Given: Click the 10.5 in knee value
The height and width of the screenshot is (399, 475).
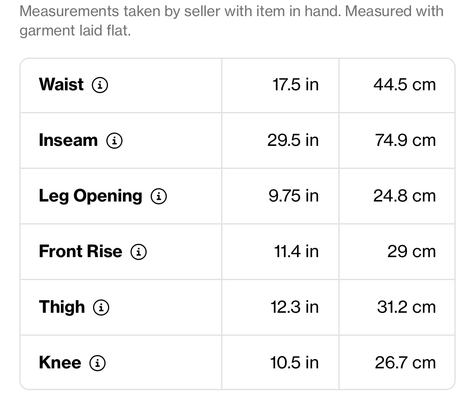Looking at the screenshot, I should tap(295, 363).
